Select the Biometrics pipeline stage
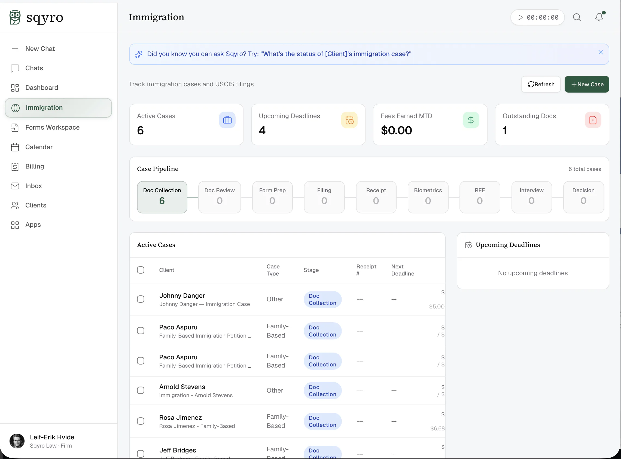This screenshot has width=621, height=459. coord(428,197)
